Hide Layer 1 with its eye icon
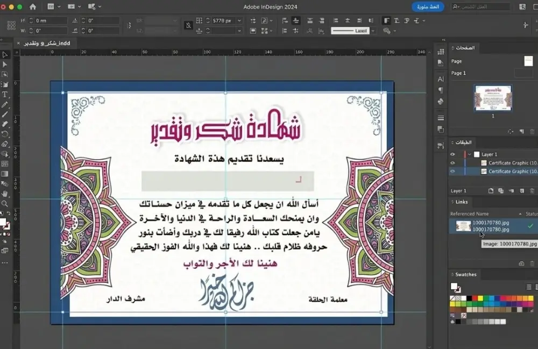The image size is (538, 349). [452, 154]
